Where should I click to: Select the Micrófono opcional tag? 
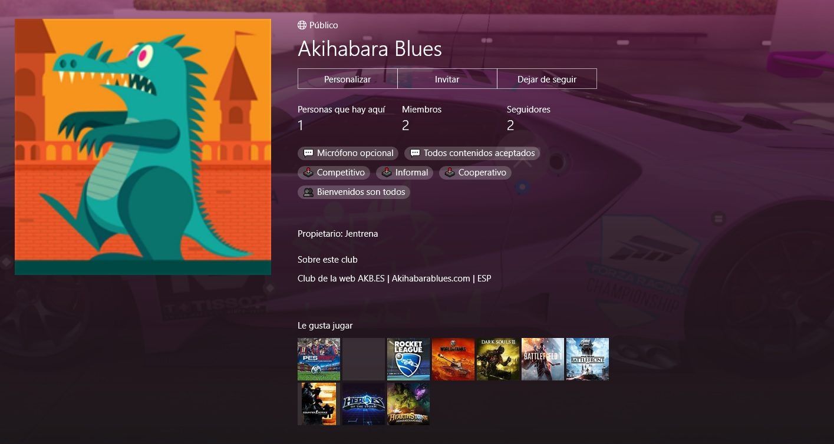pyautogui.click(x=348, y=153)
